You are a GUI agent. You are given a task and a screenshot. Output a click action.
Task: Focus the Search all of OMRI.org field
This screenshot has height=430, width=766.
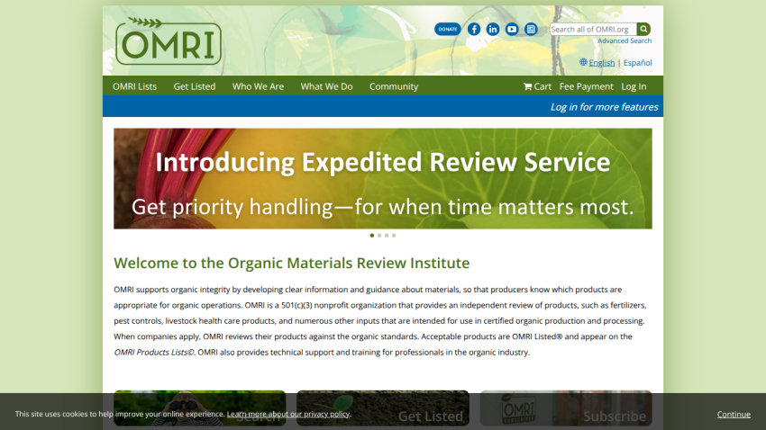coord(593,30)
